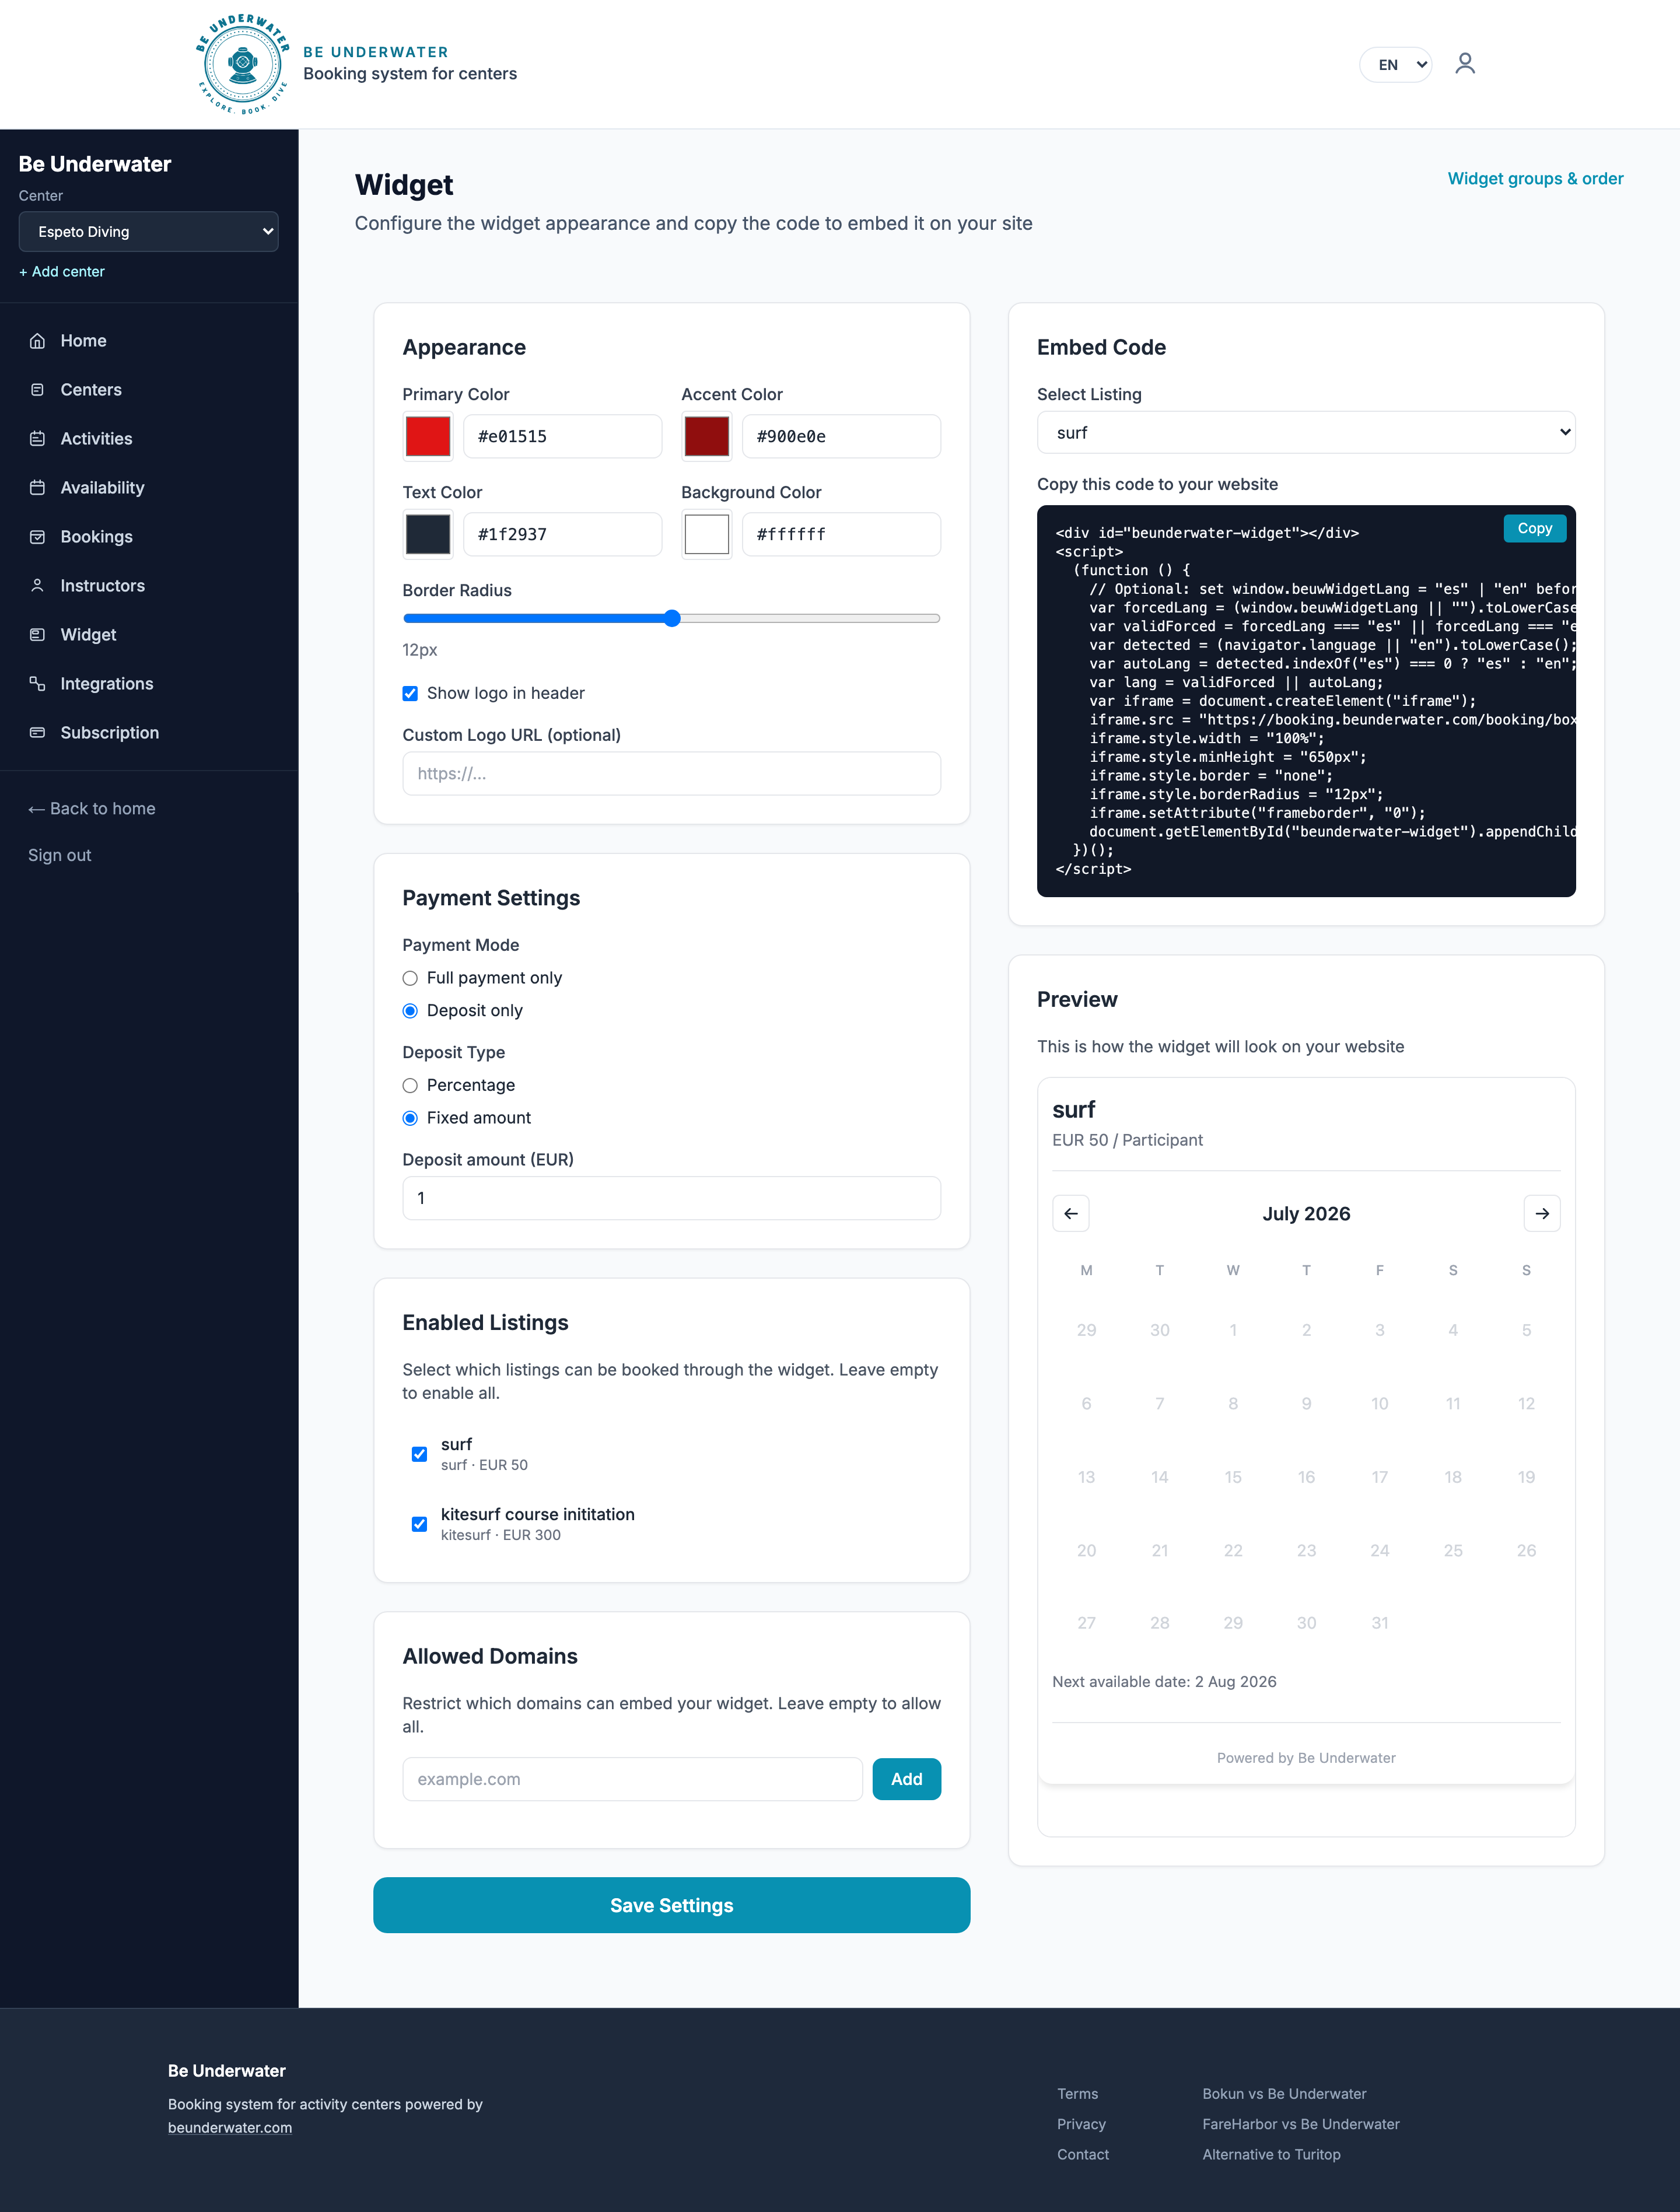Toggle Show logo in header checkbox
Screen dimensions: 1680x2212
pyautogui.click(x=410, y=694)
